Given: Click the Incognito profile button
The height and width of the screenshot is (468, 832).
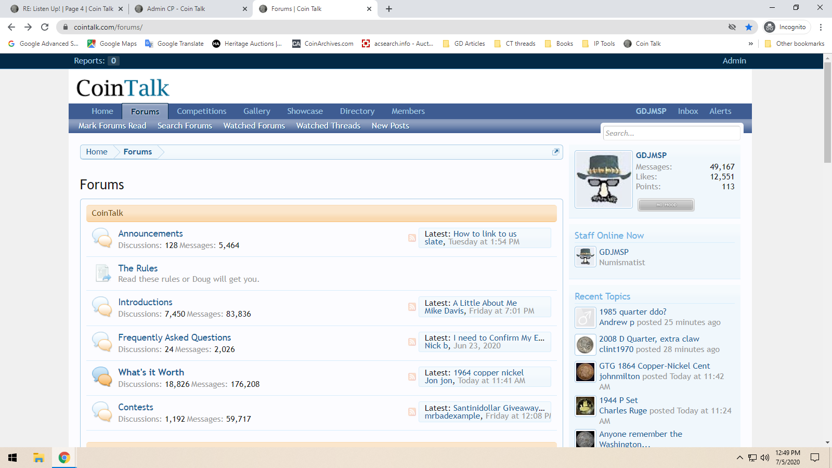Looking at the screenshot, I should (x=787, y=27).
